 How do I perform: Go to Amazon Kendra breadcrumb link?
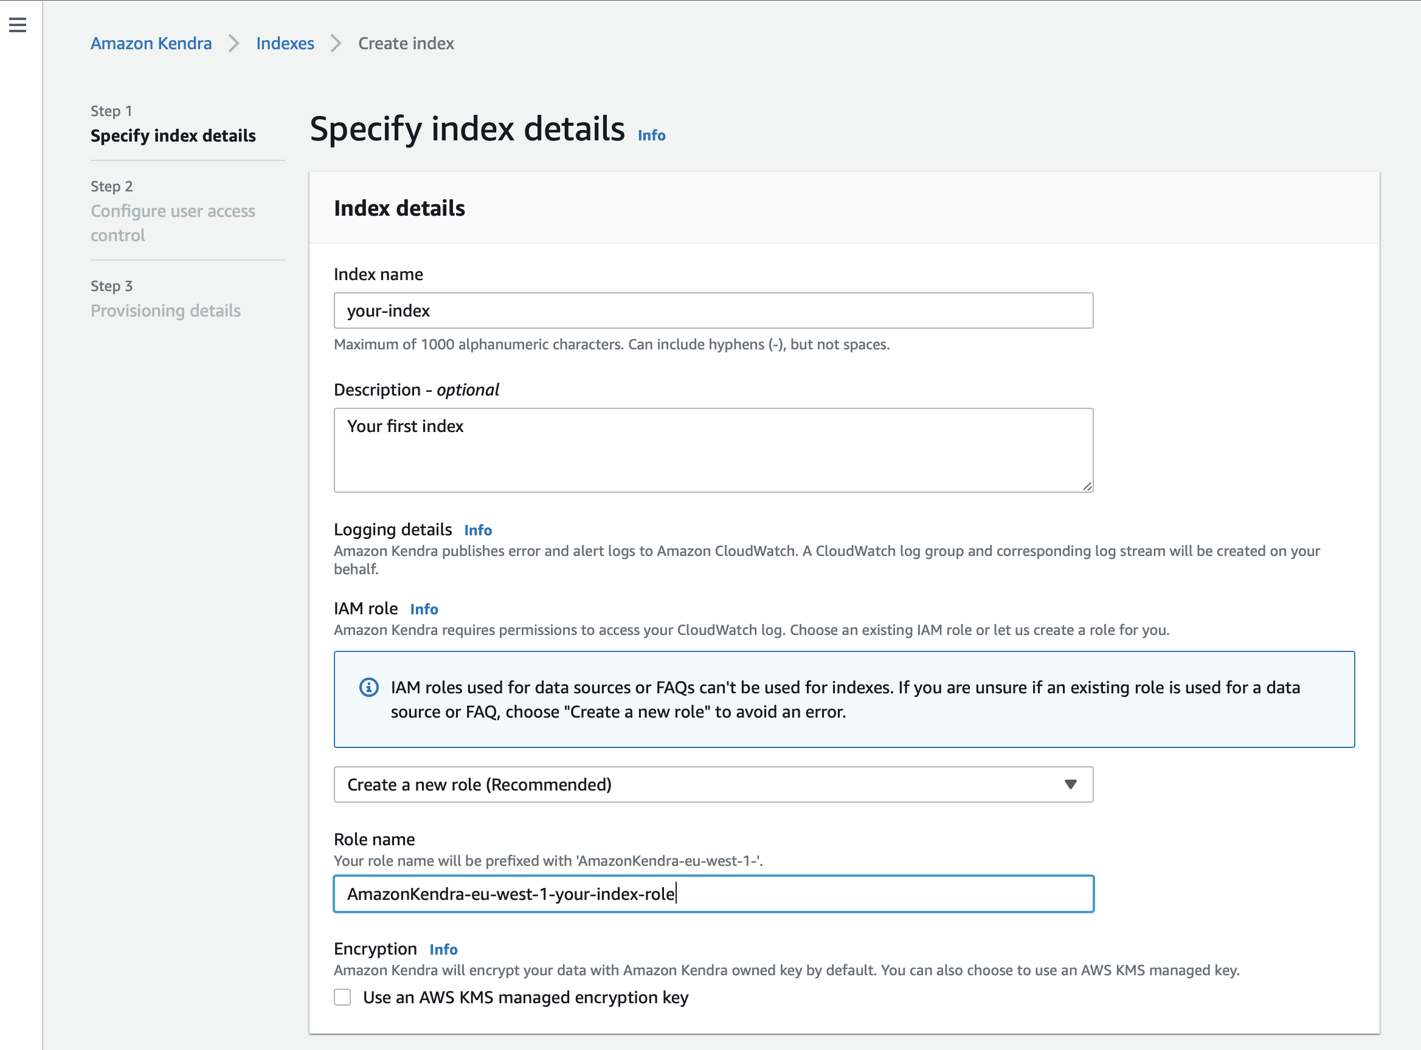151,43
